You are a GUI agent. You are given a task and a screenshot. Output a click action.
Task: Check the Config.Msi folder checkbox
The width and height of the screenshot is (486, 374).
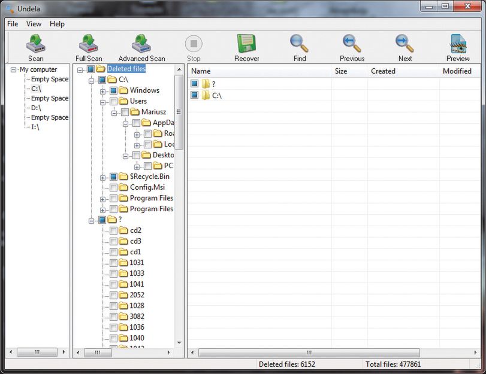point(113,187)
